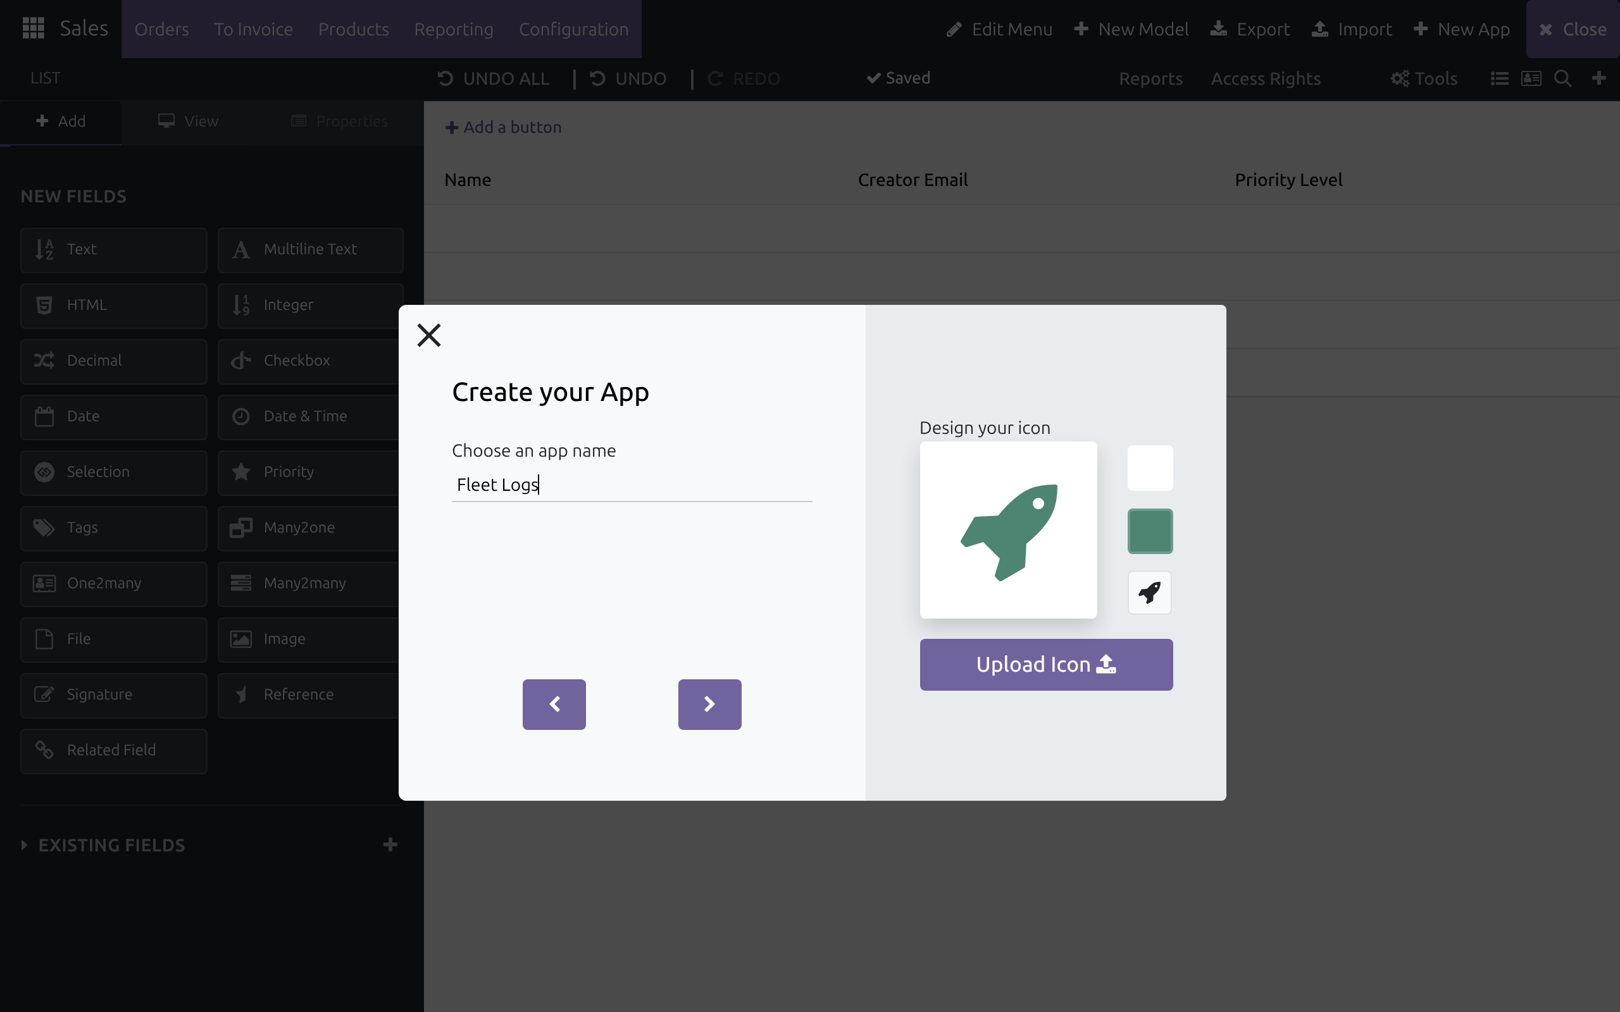Viewport: 1620px width, 1012px height.
Task: Open the Configuration menu
Action: (574, 29)
